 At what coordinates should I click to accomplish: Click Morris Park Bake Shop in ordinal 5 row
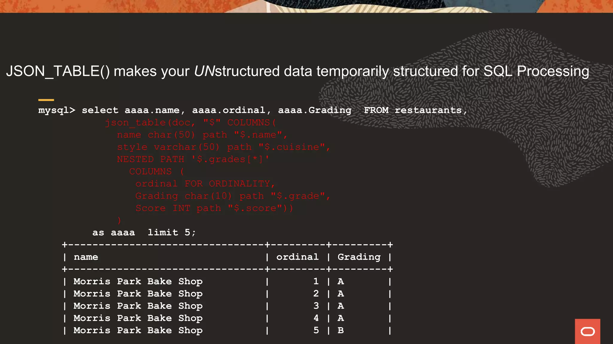[x=138, y=331]
